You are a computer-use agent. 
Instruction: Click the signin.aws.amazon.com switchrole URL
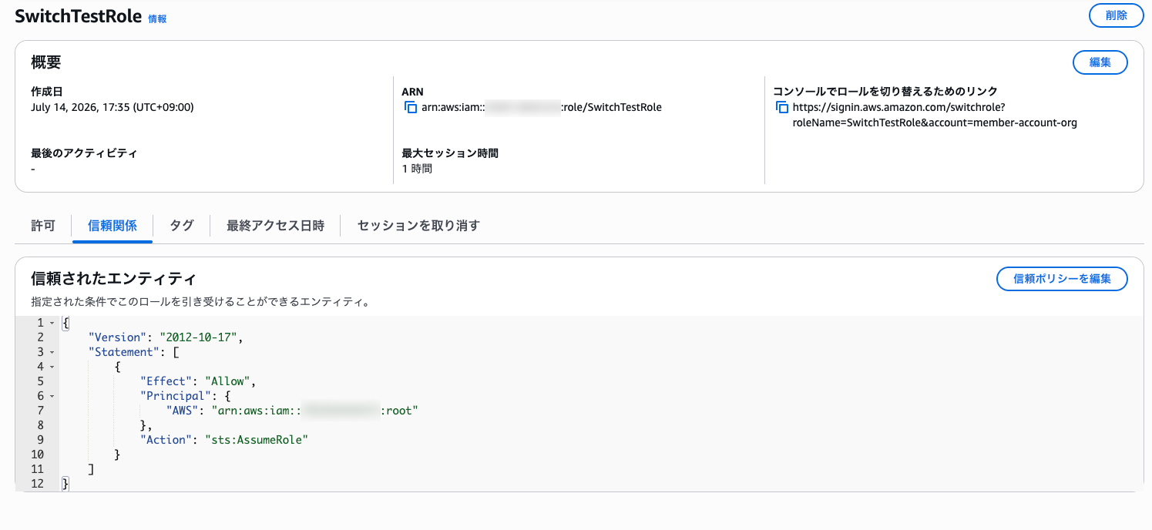pos(935,115)
